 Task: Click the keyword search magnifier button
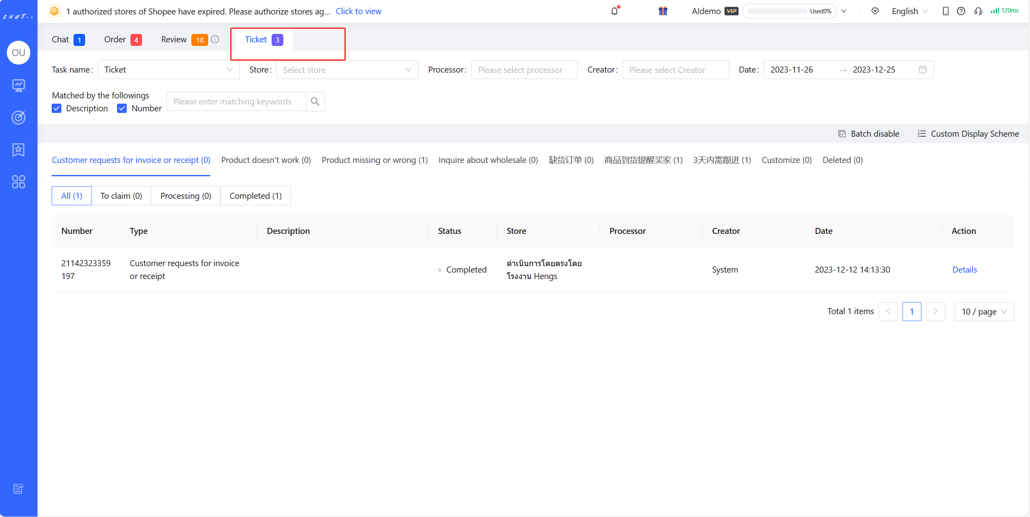click(x=315, y=102)
